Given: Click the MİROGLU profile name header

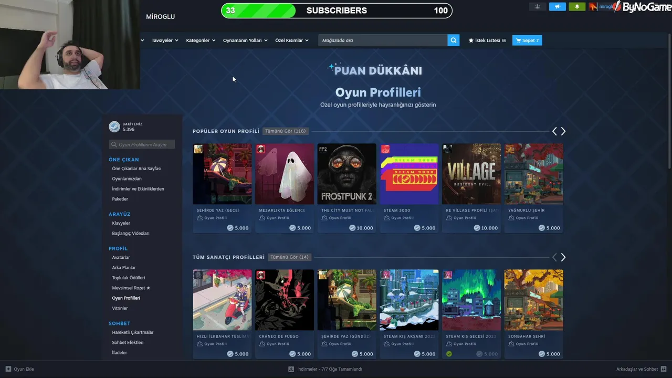Looking at the screenshot, I should pos(161,17).
